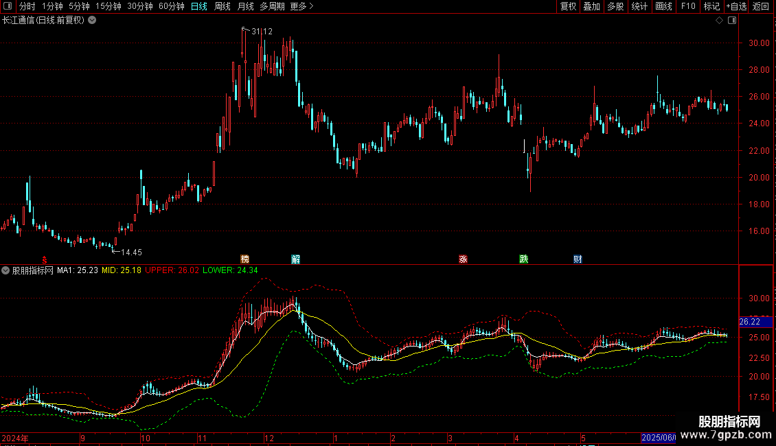Toggle the right info panel icon
Screen dimensions: 776x446
coord(732,21)
